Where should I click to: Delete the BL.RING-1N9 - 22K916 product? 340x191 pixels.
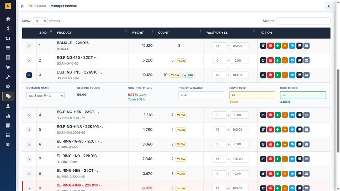coord(270,159)
